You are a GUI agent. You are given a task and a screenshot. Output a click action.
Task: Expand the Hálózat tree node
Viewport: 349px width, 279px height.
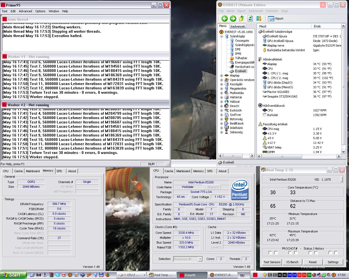[221, 102]
